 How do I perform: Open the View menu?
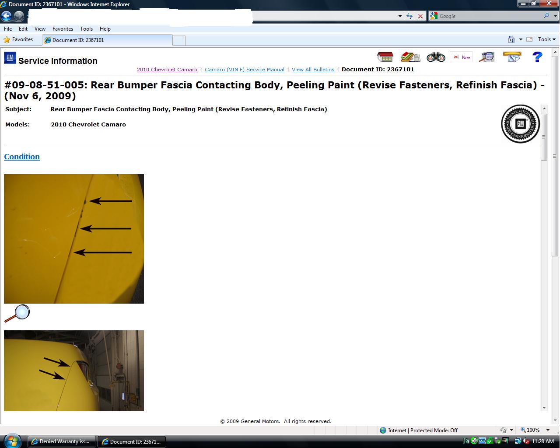coord(40,29)
